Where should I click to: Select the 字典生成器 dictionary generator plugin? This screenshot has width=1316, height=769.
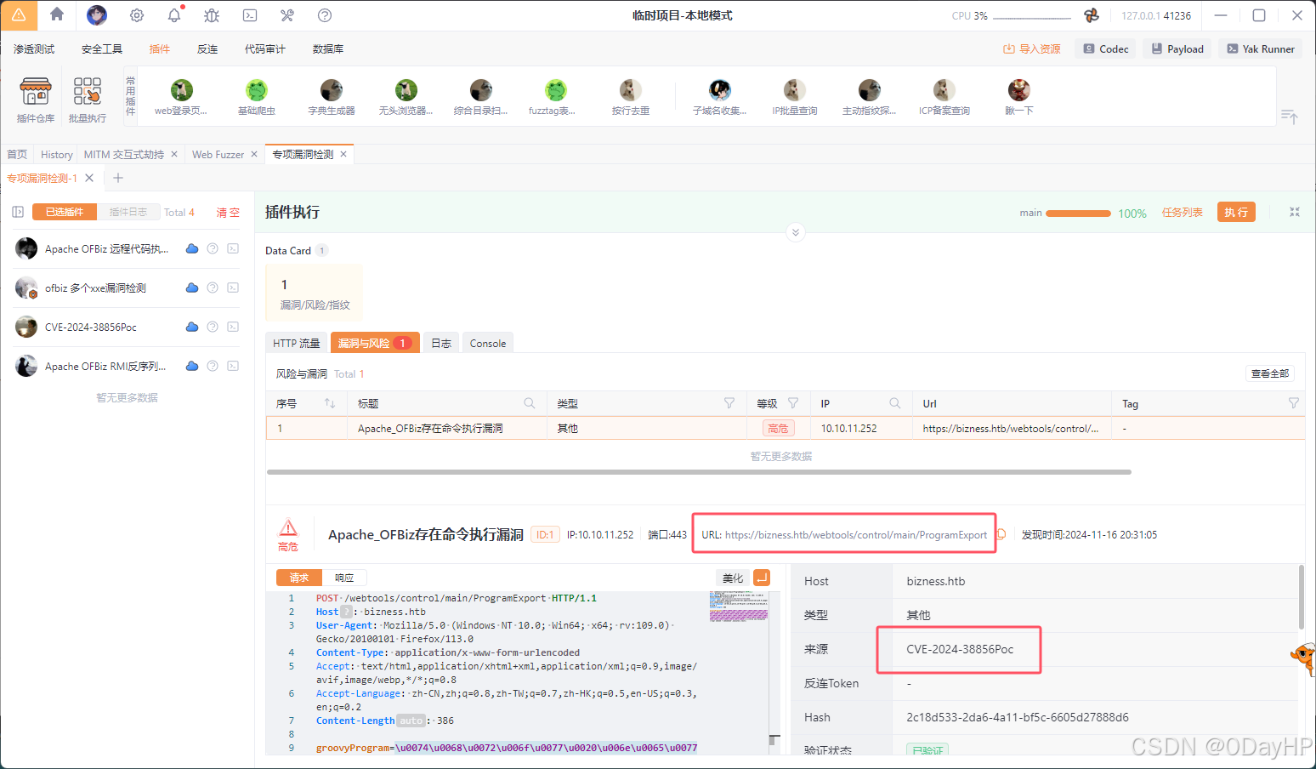tap(331, 96)
